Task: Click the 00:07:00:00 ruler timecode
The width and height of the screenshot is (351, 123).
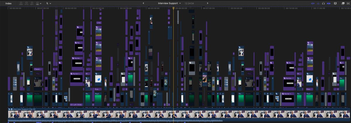Action: click(209, 8)
